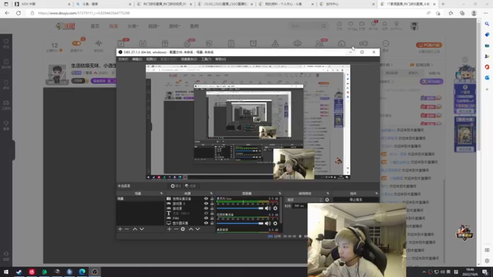Open the 渐变 transition type dropdown
This screenshot has width=493, height=277.
[304, 199]
